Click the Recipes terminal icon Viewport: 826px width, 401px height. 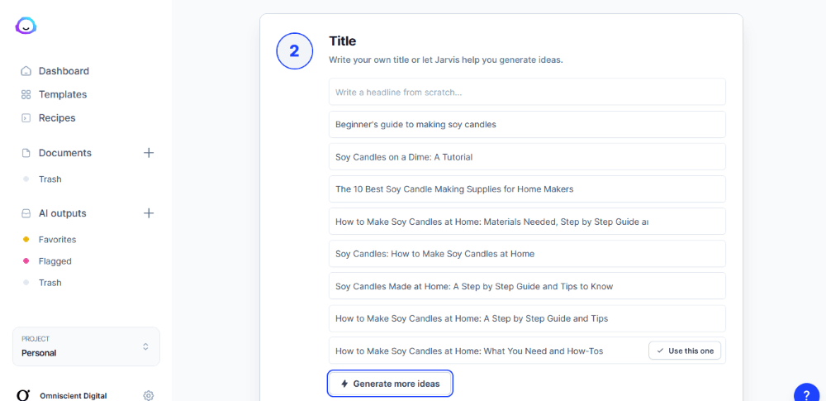point(26,118)
